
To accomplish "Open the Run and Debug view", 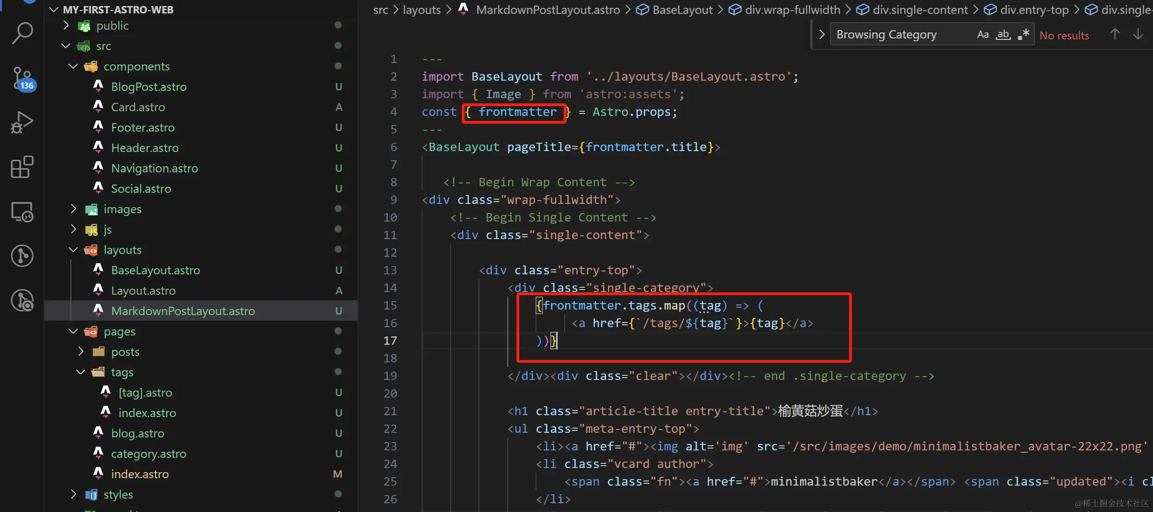I will click(x=22, y=122).
